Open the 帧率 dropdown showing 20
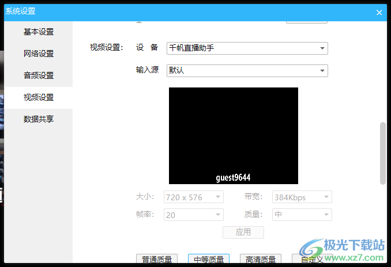The height and width of the screenshot is (267, 391). click(194, 215)
